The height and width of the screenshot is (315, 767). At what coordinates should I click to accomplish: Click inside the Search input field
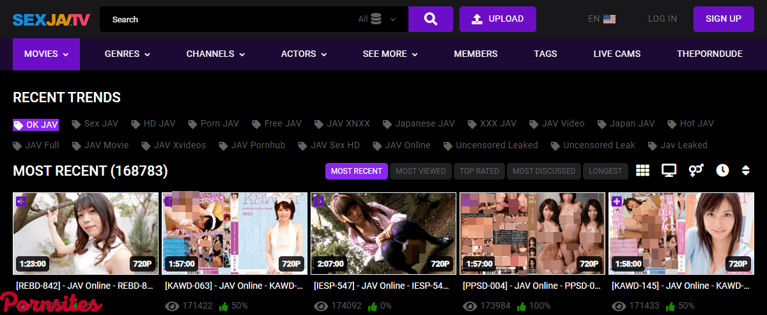pos(230,19)
